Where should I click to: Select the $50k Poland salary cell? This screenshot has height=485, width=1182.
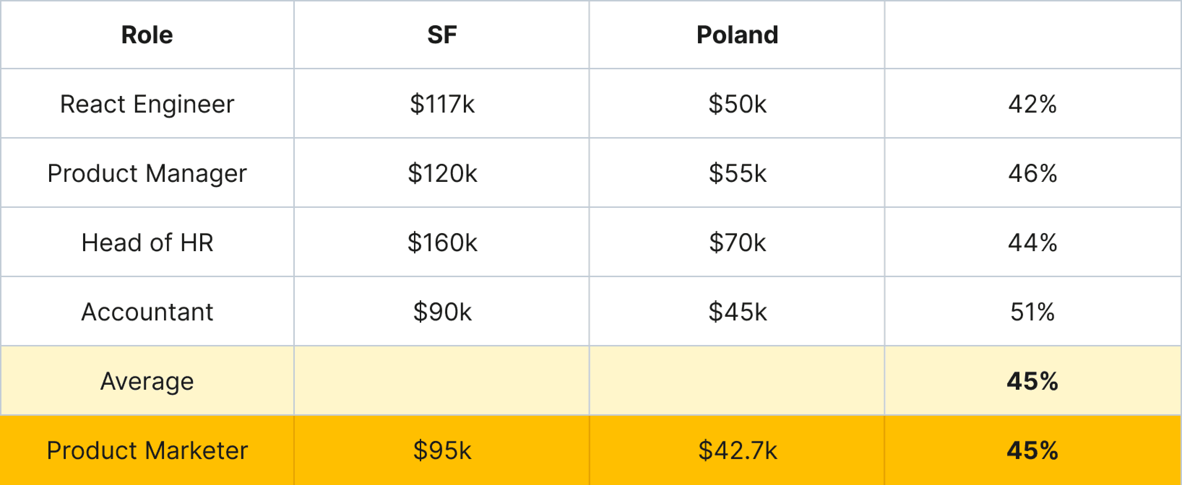[737, 104]
